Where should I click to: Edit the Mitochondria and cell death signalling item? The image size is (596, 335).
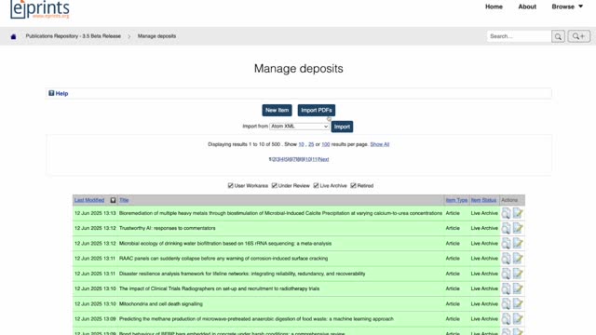tap(518, 304)
